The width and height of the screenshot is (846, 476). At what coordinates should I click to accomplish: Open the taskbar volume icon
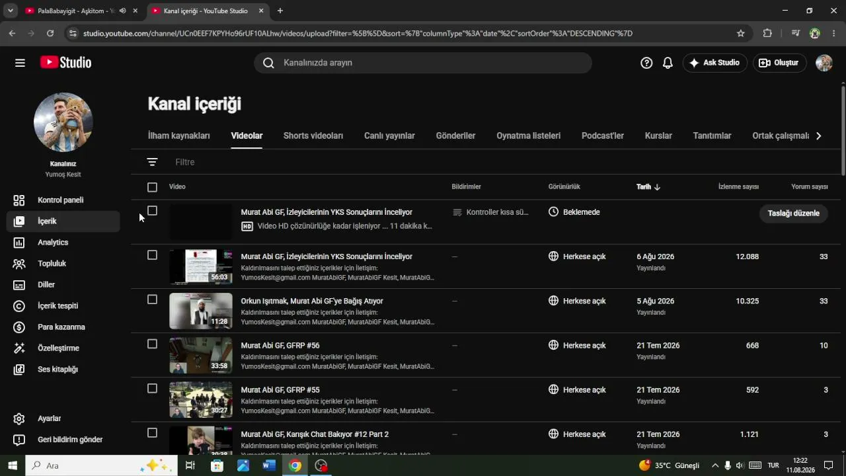(740, 465)
